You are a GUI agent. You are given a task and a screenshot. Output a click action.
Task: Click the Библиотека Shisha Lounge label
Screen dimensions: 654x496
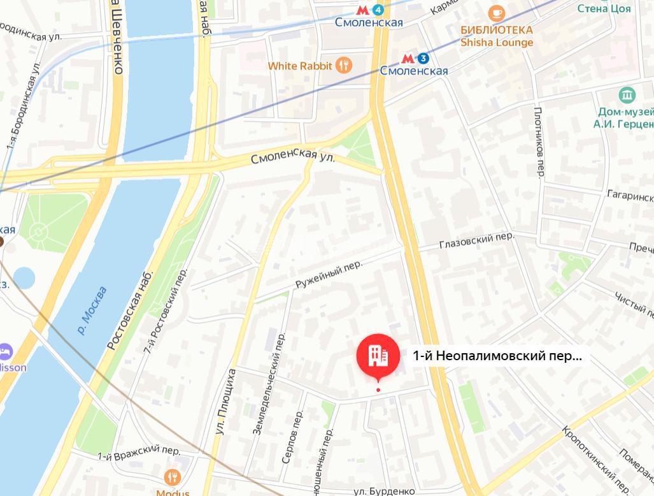[497, 36]
